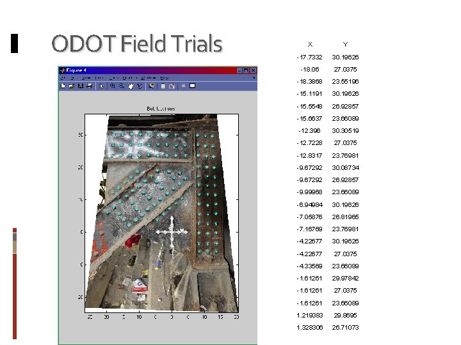
Task: Click the Figure 4 title bar text
Action: click(76, 70)
